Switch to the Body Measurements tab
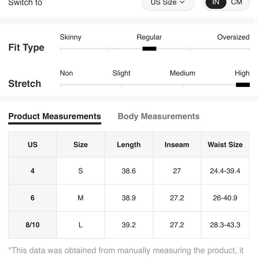258x258 pixels. [159, 117]
